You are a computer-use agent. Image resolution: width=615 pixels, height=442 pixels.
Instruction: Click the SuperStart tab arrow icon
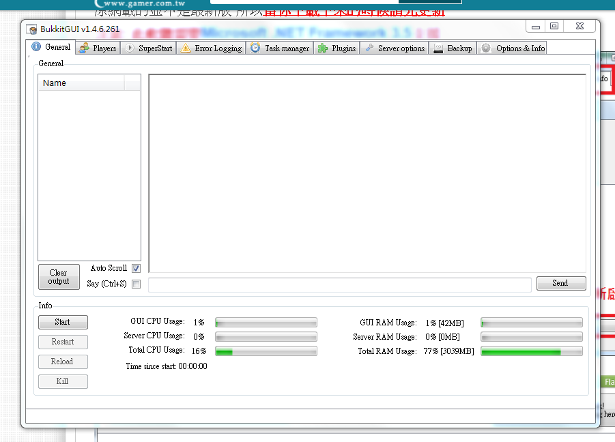[x=130, y=48]
